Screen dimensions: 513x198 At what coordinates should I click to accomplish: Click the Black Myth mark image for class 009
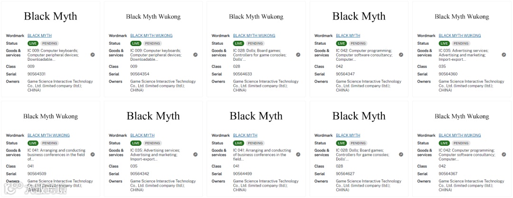[50, 16]
